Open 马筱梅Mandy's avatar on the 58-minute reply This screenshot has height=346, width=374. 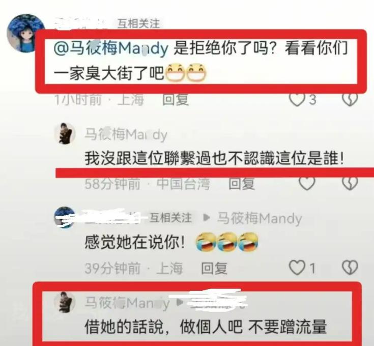point(65,133)
